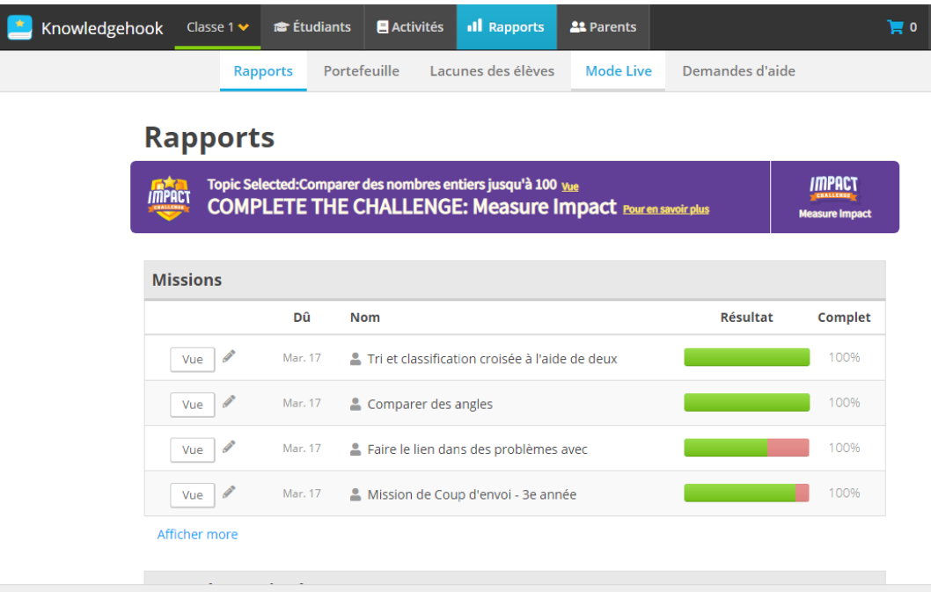Click result bar for Faire le lien mission
The image size is (931, 592).
point(746,448)
